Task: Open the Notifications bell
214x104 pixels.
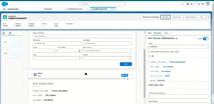Action: click(x=203, y=4)
